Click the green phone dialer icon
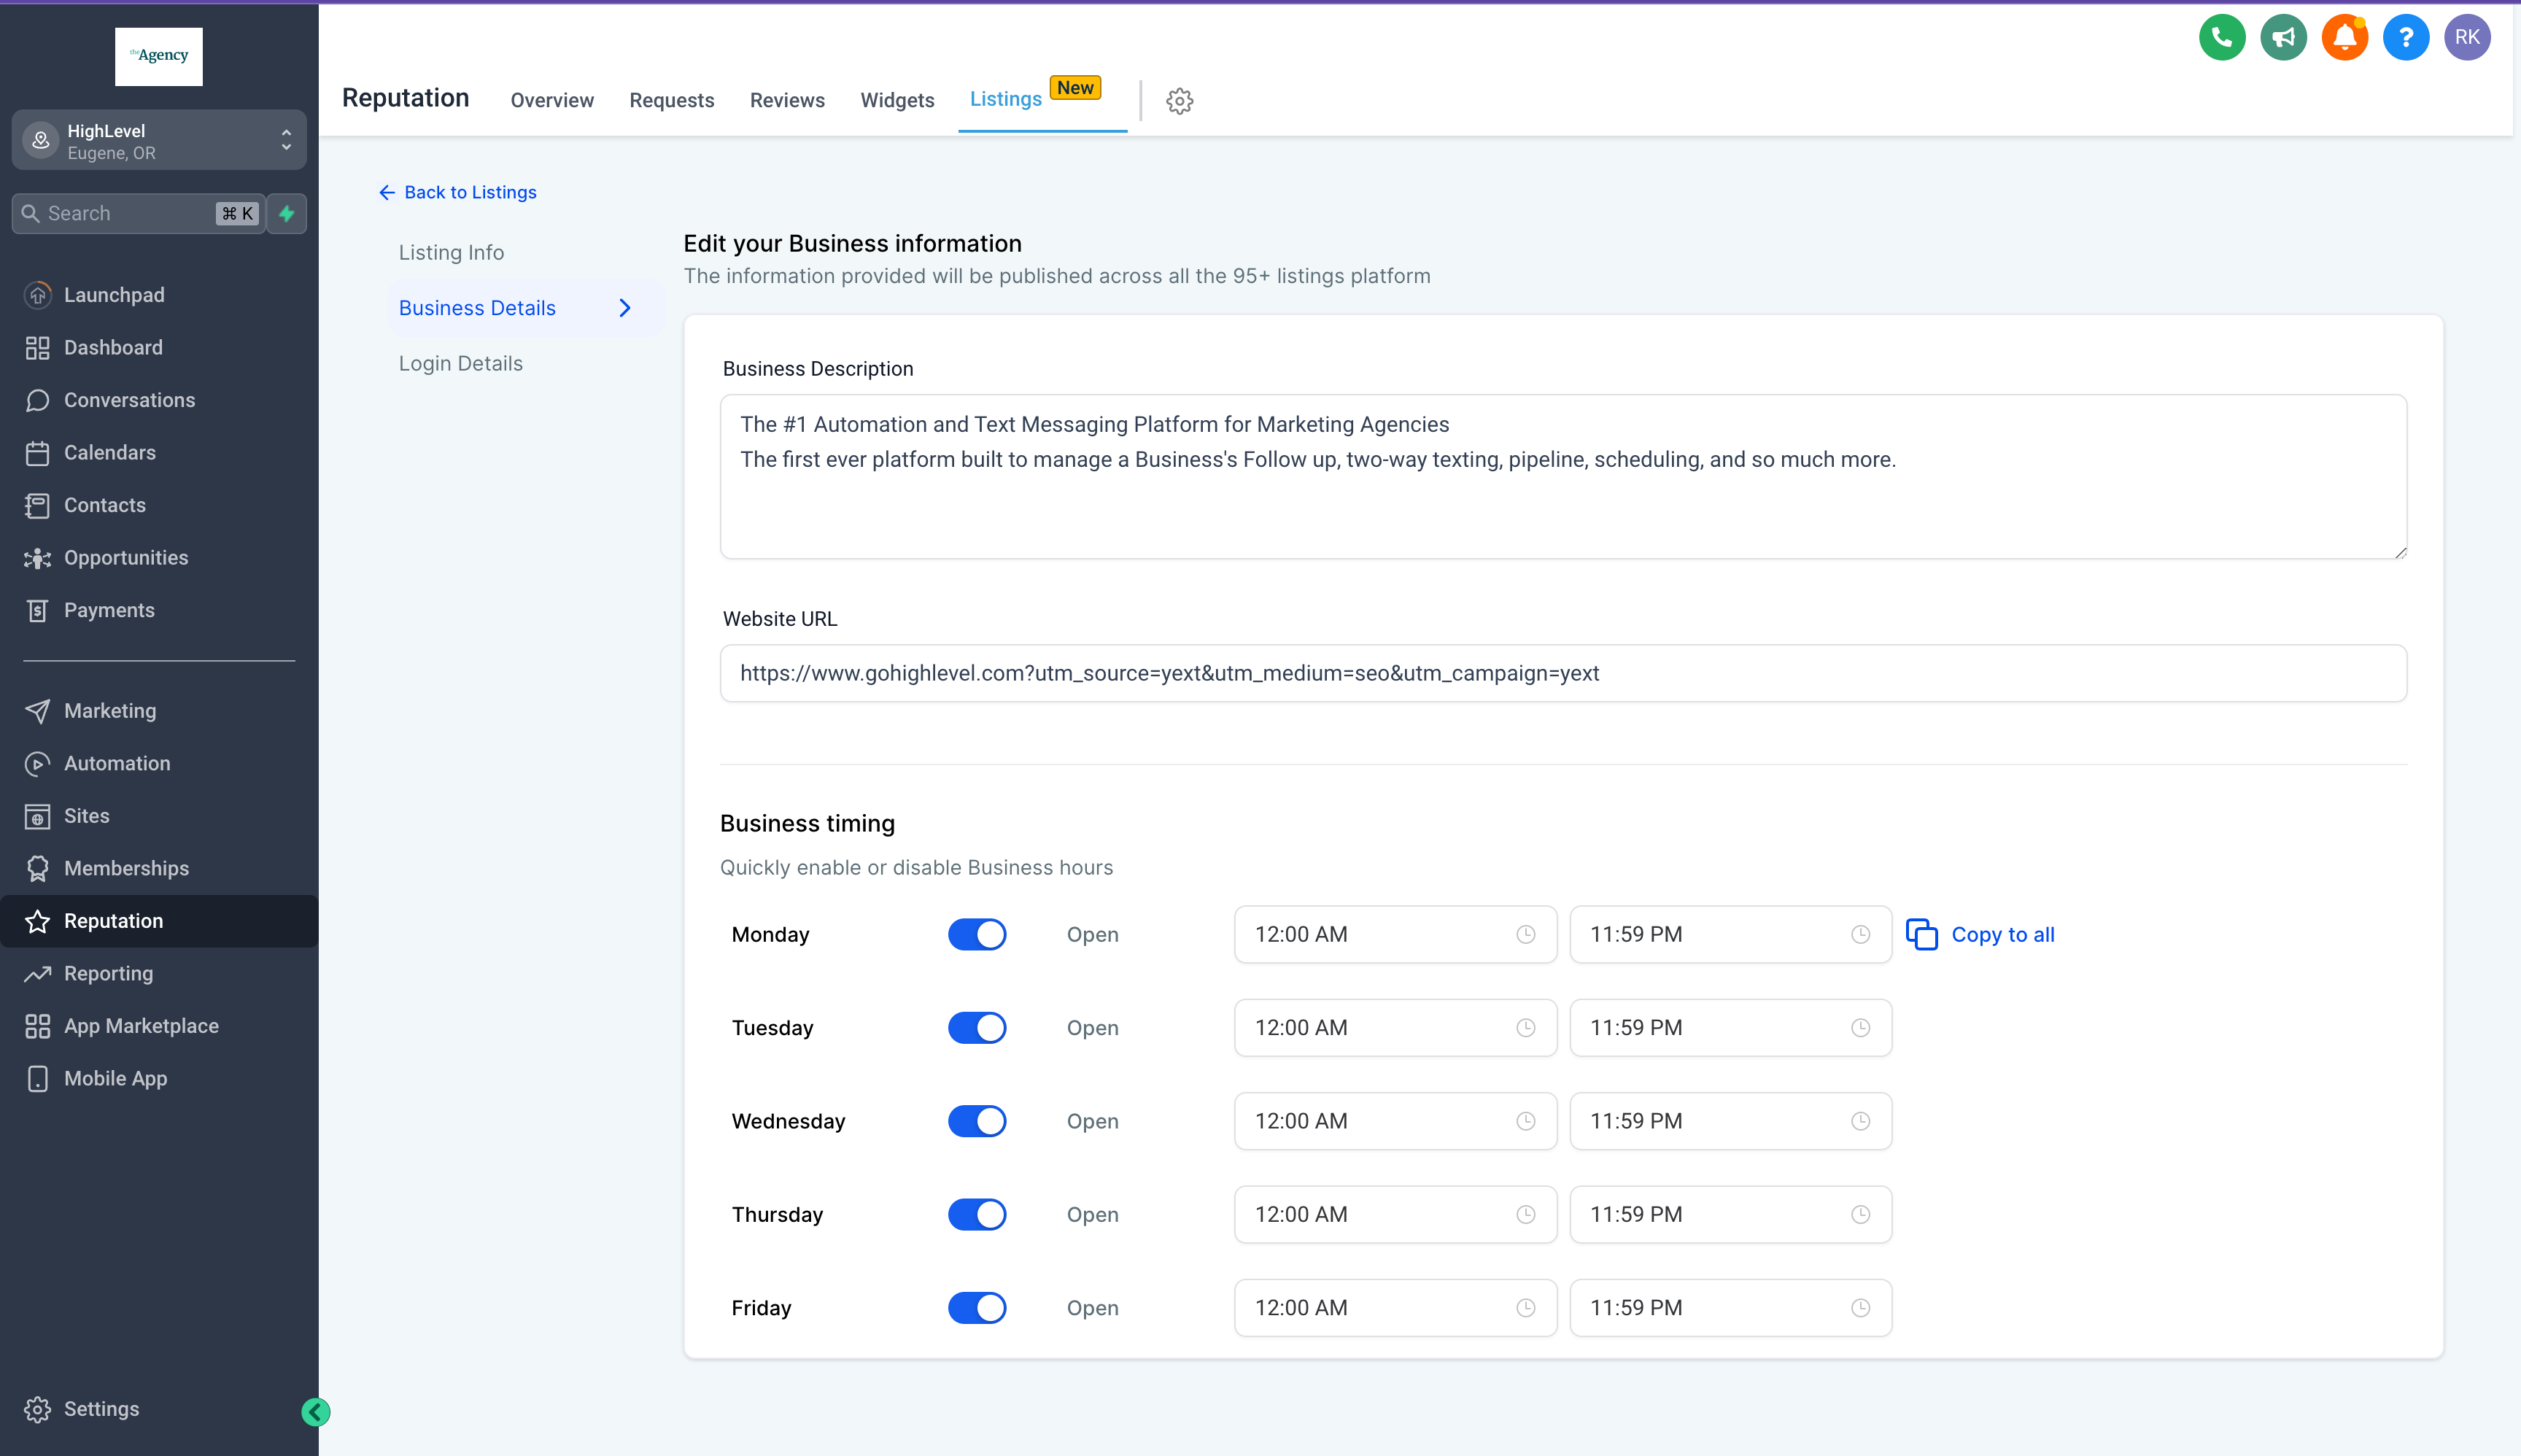The image size is (2521, 1456). (x=2222, y=38)
